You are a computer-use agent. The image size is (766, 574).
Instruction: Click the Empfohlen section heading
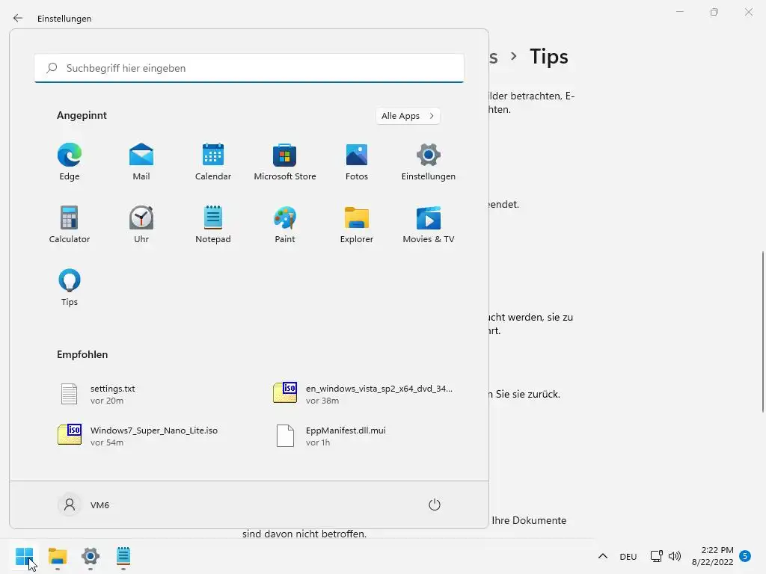pyautogui.click(x=82, y=354)
